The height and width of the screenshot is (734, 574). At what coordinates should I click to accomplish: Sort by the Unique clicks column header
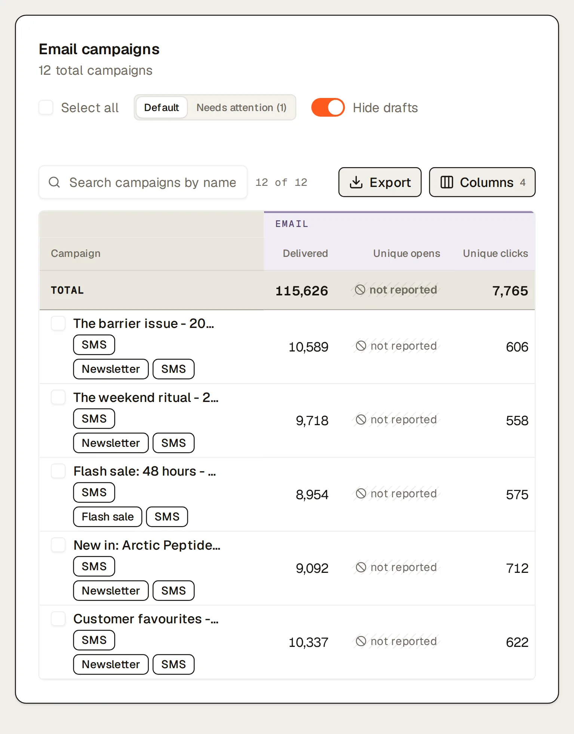point(495,253)
